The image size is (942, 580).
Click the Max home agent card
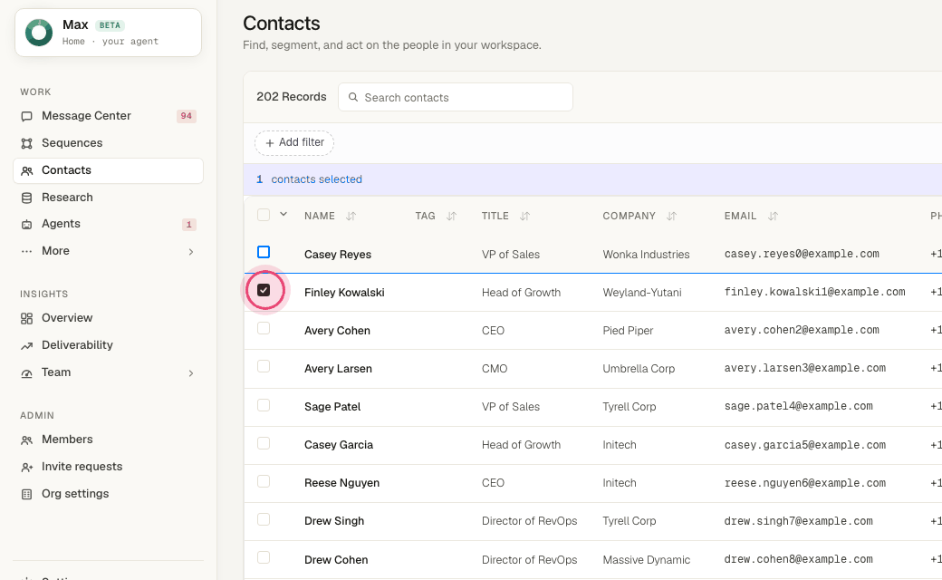[108, 33]
